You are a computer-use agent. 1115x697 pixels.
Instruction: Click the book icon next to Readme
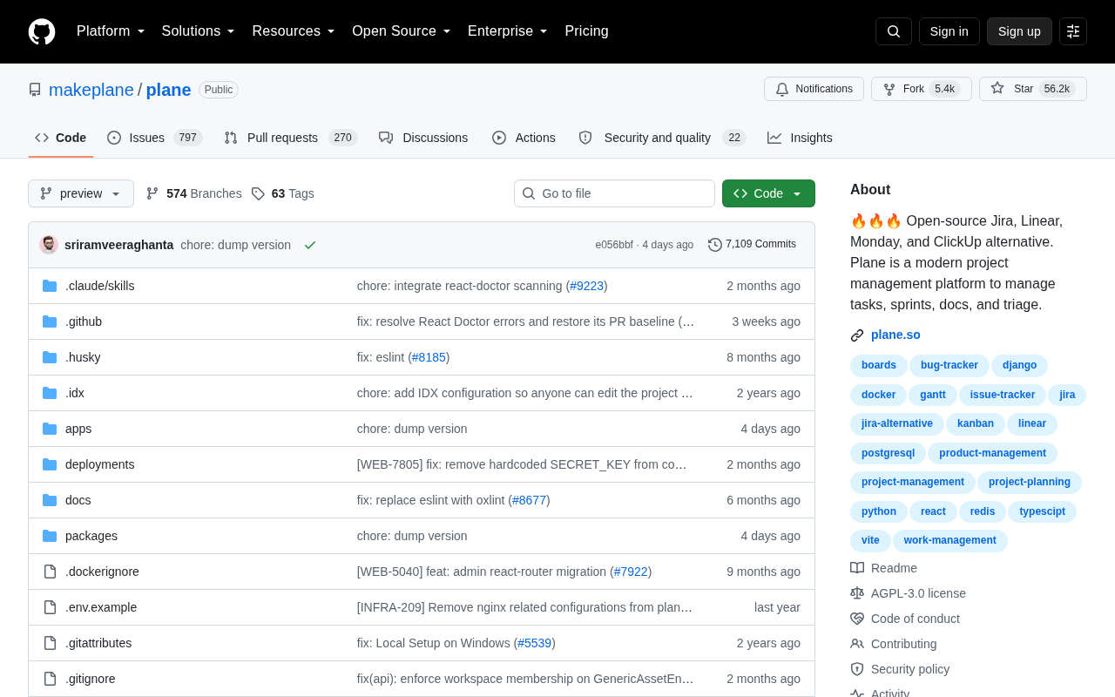coord(857,568)
